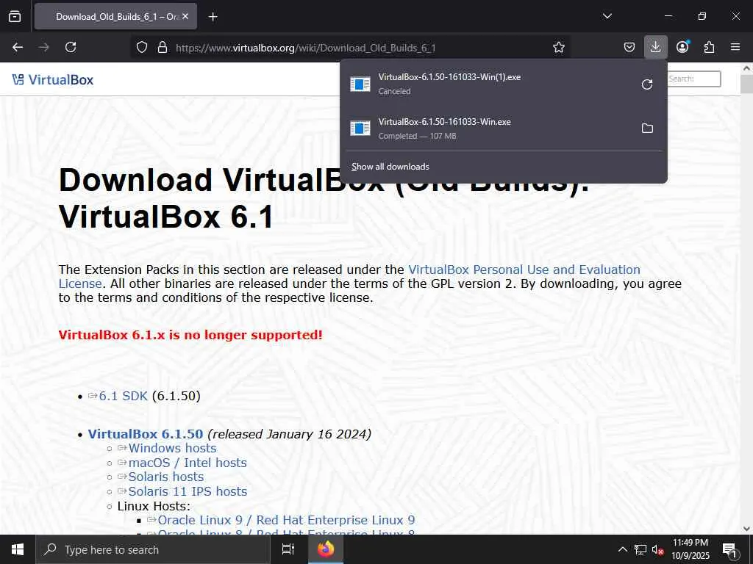Click the scrollbar down arrow
Image resolution: width=753 pixels, height=564 pixels.
coord(746,529)
